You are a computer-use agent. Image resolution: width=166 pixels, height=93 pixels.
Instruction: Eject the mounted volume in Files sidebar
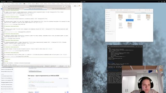pyautogui.click(x=114, y=32)
